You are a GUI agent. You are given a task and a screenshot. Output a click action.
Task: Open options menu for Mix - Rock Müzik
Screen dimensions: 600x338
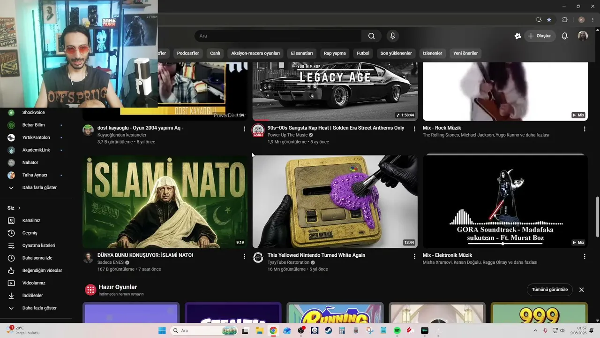pos(585,129)
